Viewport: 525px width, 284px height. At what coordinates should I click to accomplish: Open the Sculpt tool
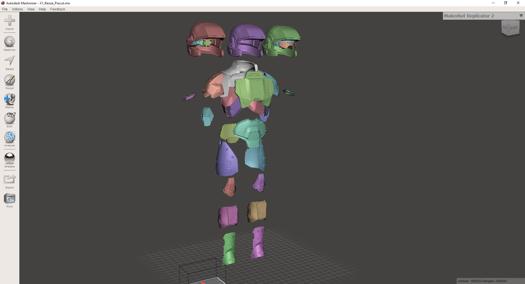point(10,82)
